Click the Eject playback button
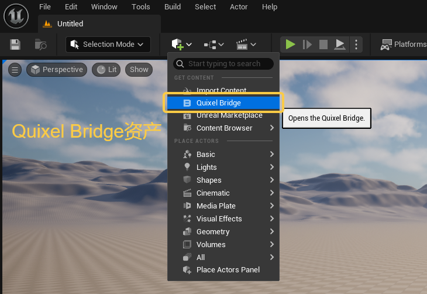Viewport: 427px width, 294px height. click(340, 44)
